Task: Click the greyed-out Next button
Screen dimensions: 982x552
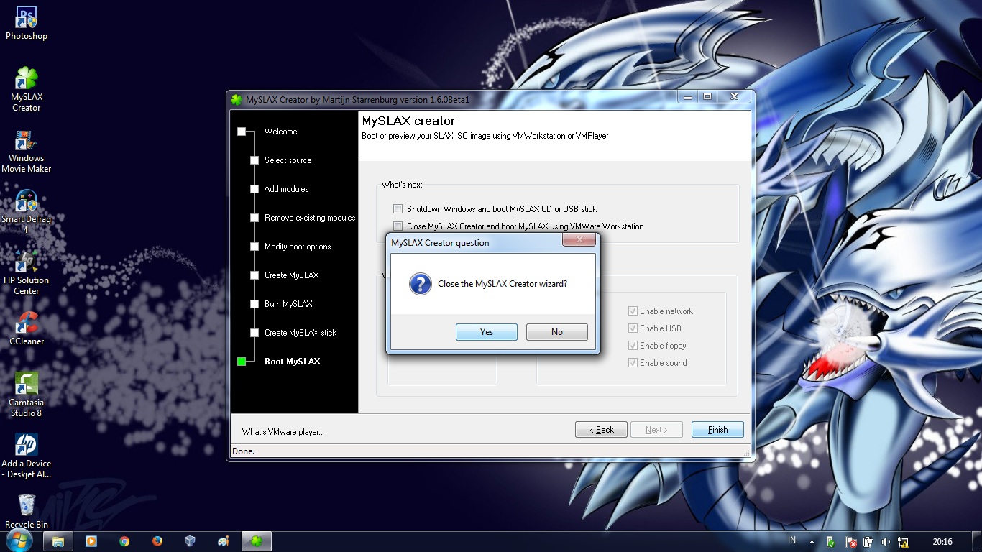Action: [x=656, y=430]
